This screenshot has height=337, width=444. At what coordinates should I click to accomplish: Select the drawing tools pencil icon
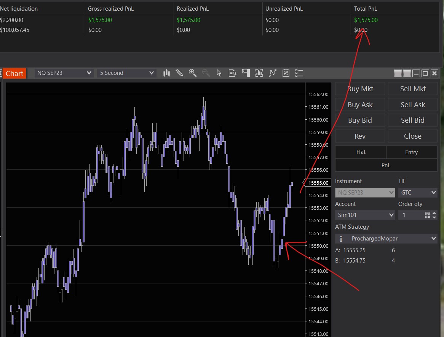(x=179, y=73)
